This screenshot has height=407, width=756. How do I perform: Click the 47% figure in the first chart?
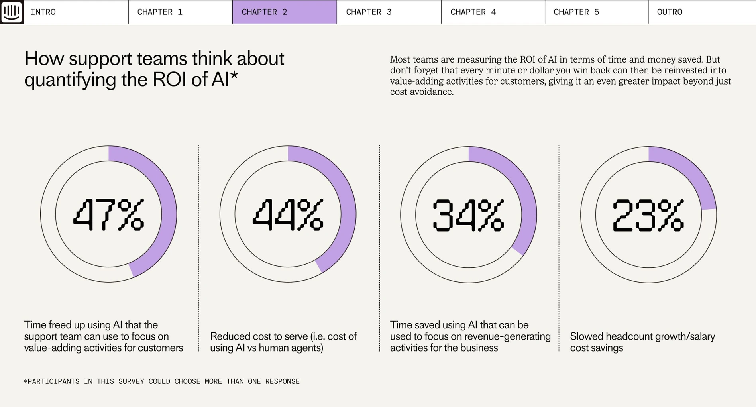(x=108, y=215)
